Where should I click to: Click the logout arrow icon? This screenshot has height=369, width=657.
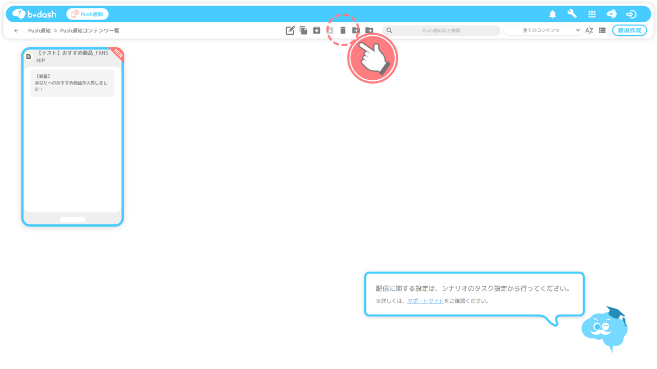click(x=631, y=14)
